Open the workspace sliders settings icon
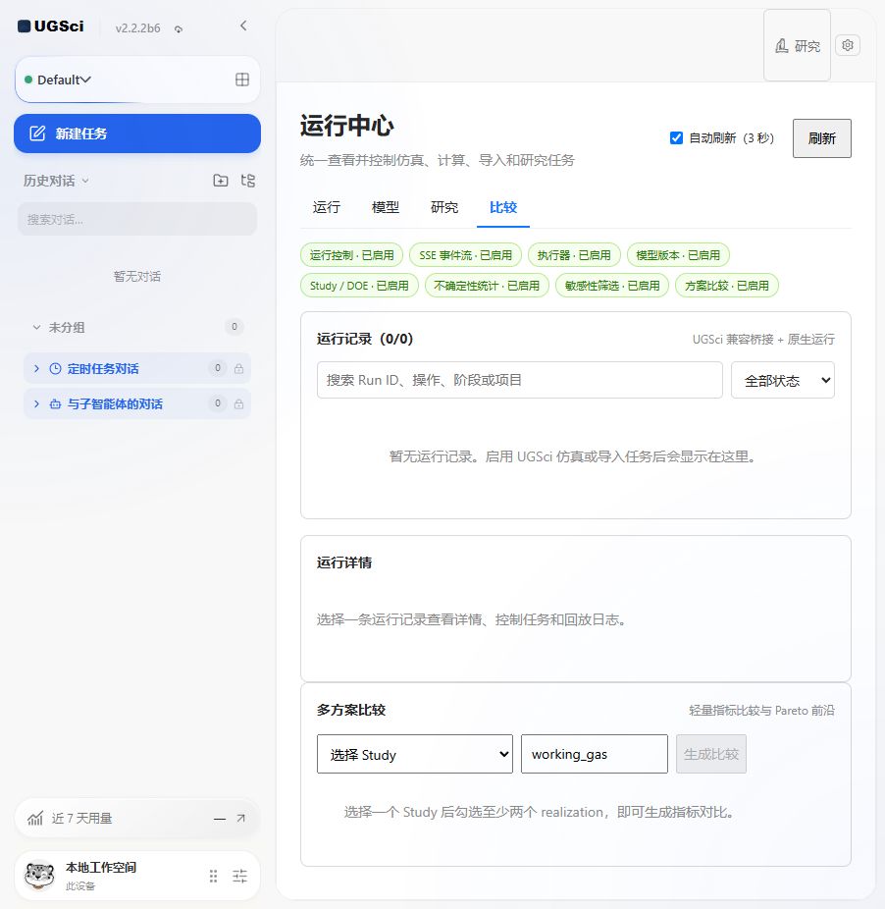Viewport: 885px width, 909px height. [x=240, y=876]
